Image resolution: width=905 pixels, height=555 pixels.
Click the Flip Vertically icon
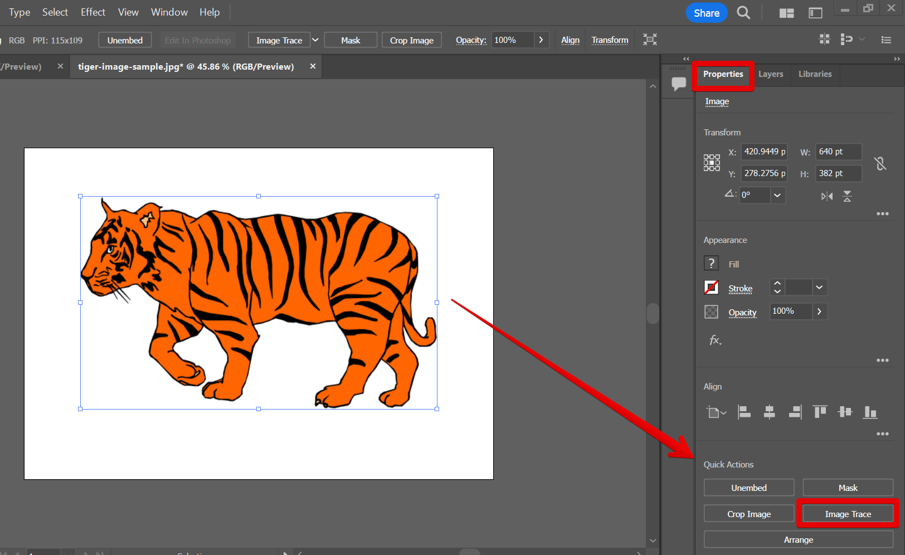coord(847,196)
